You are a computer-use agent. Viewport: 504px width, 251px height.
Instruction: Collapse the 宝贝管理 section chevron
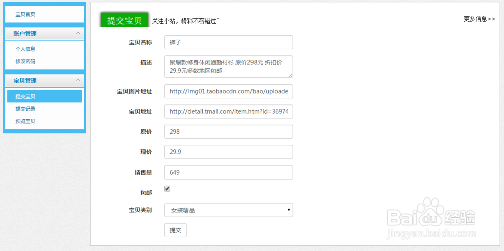[78, 80]
